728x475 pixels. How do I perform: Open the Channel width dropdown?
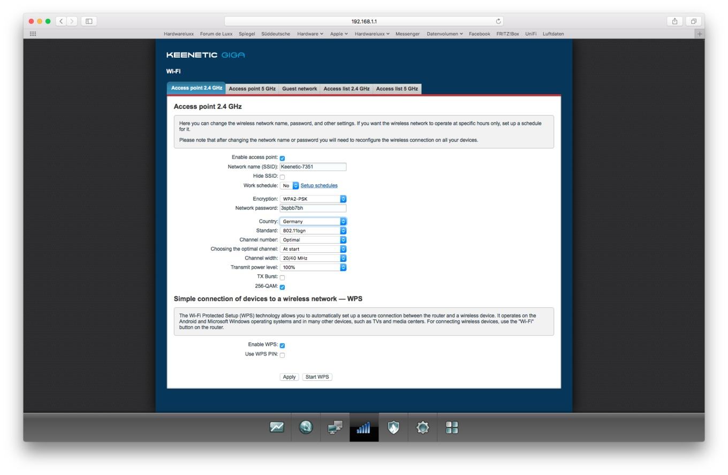point(313,258)
